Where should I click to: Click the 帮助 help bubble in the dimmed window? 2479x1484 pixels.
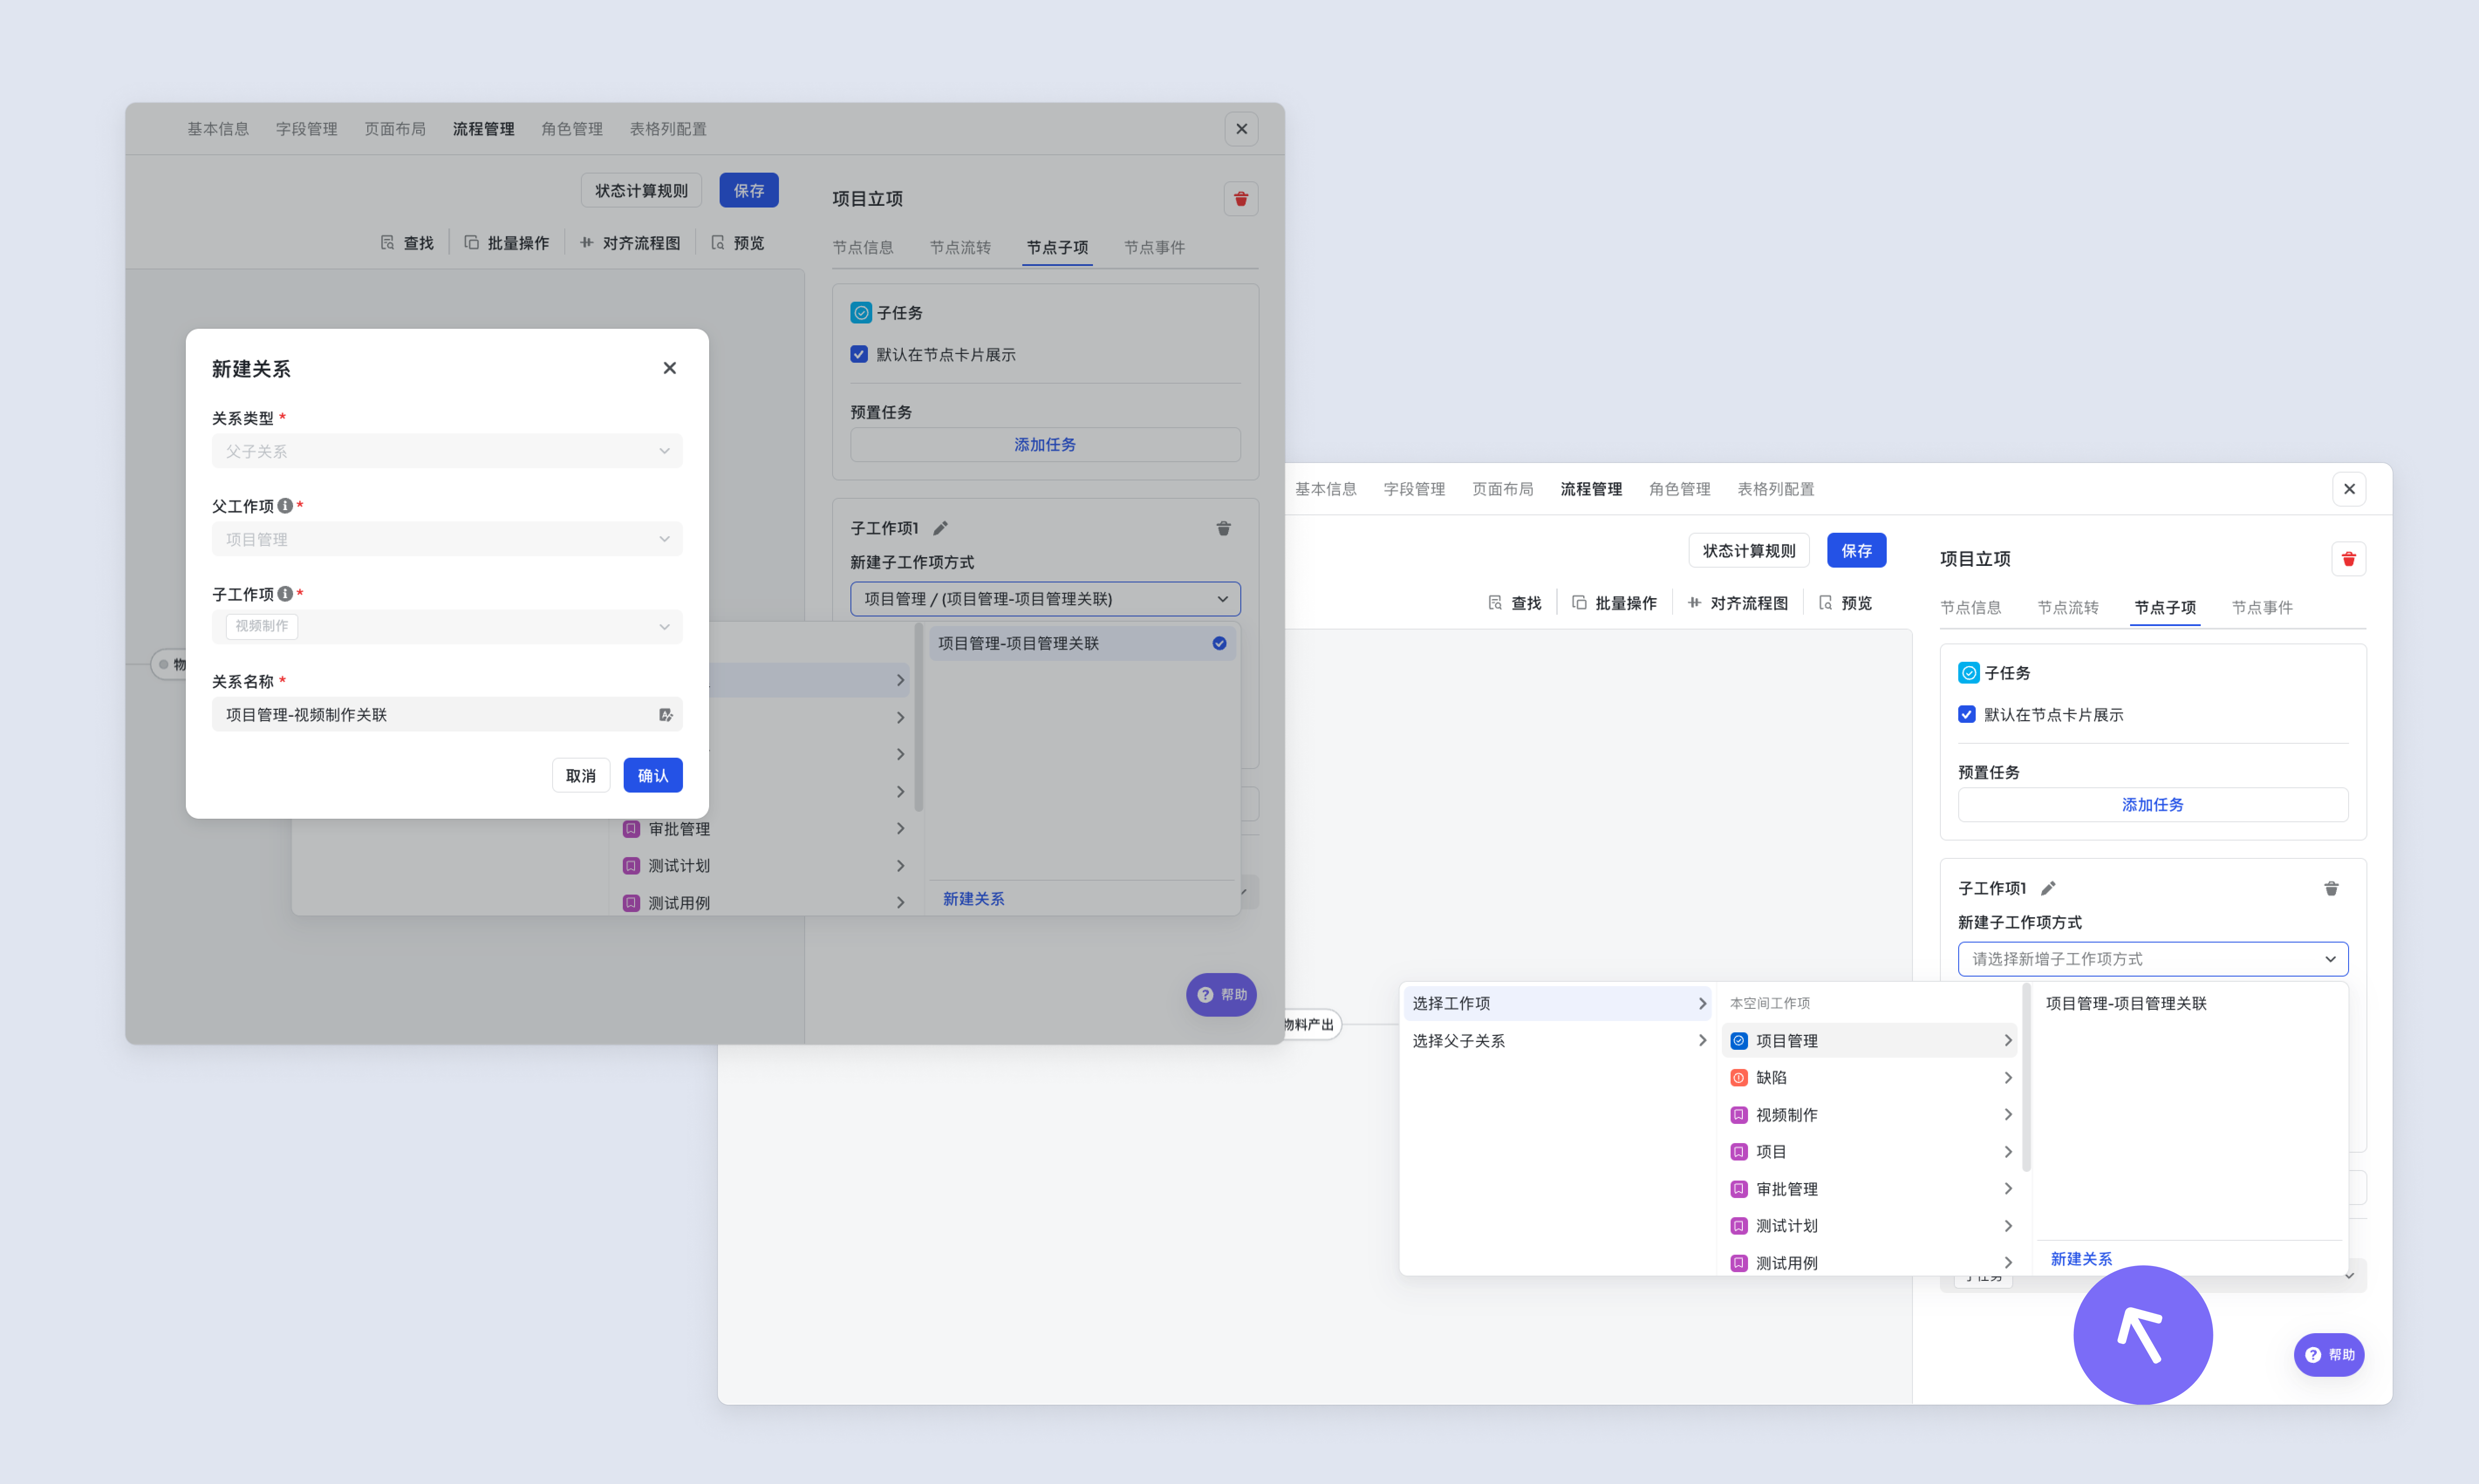tap(1222, 995)
